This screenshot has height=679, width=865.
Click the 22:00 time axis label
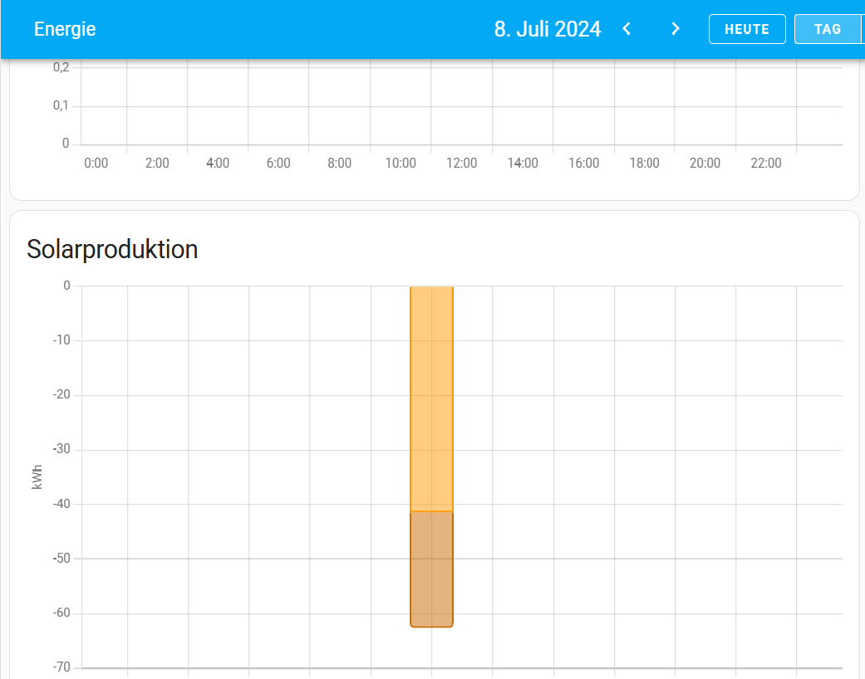pyautogui.click(x=765, y=164)
